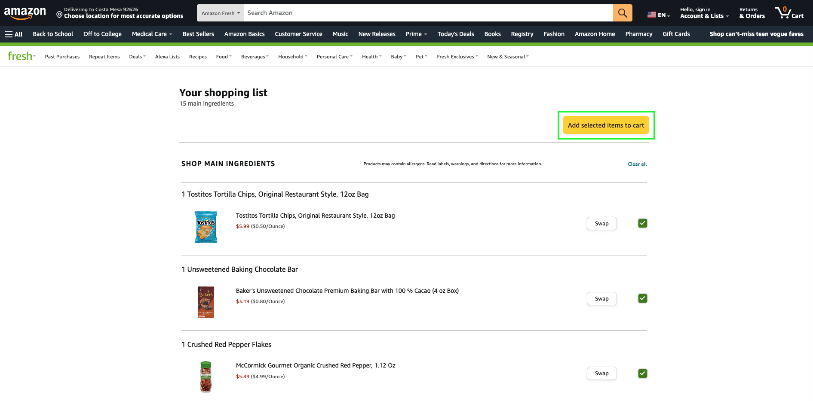Click the delivery location pin icon
The image size is (813, 401).
(59, 15)
